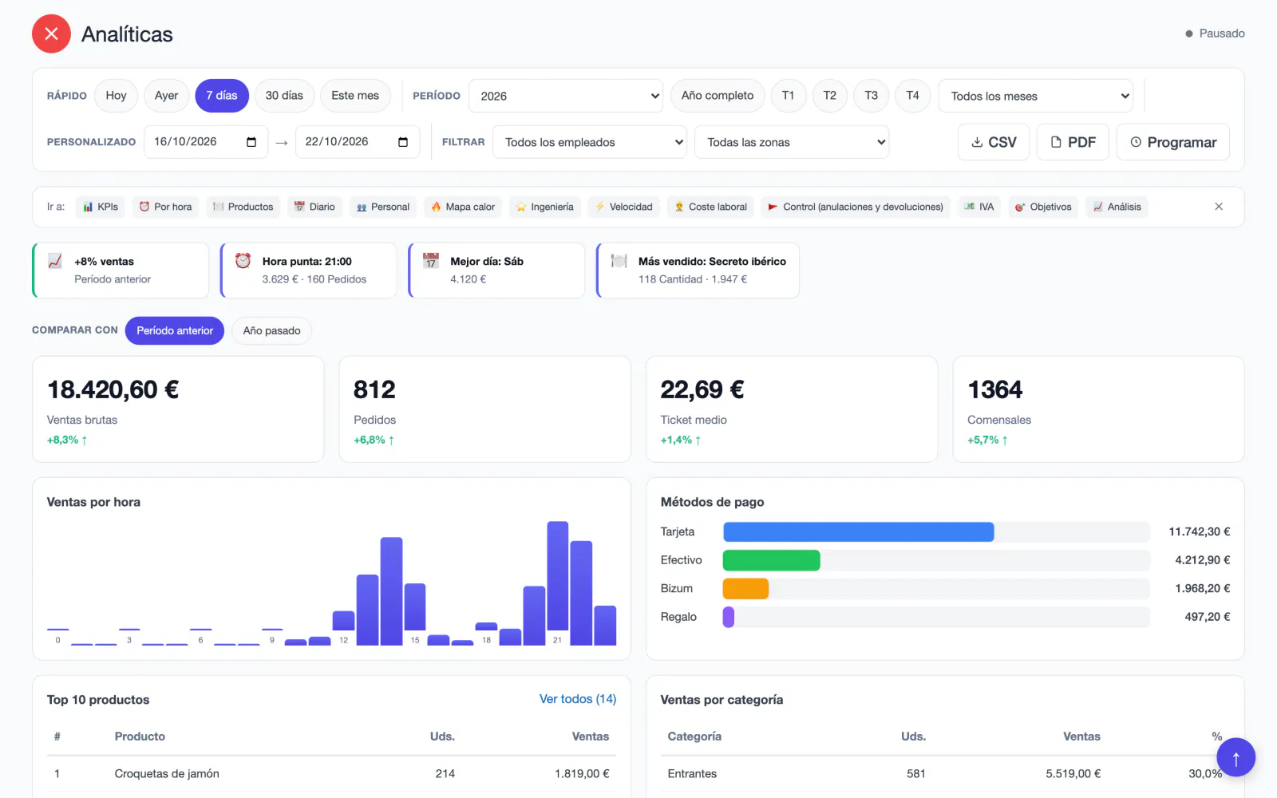Choose quarter T3
The image size is (1277, 798).
click(872, 96)
